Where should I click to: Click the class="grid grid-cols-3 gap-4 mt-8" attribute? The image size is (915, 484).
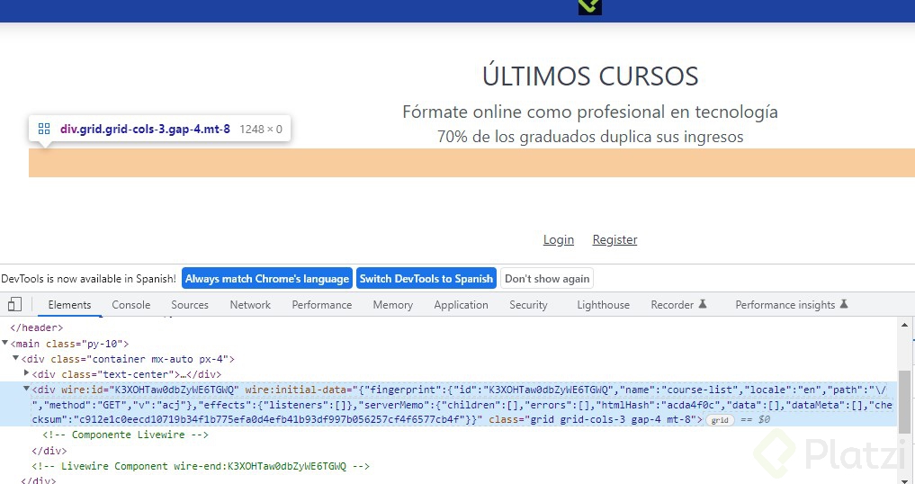pos(593,419)
